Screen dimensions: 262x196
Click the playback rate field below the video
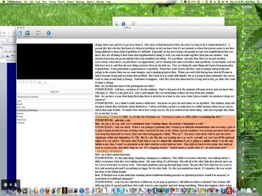coord(42,82)
